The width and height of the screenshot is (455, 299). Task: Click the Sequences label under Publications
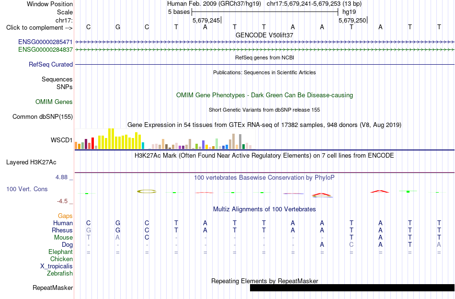pos(57,79)
